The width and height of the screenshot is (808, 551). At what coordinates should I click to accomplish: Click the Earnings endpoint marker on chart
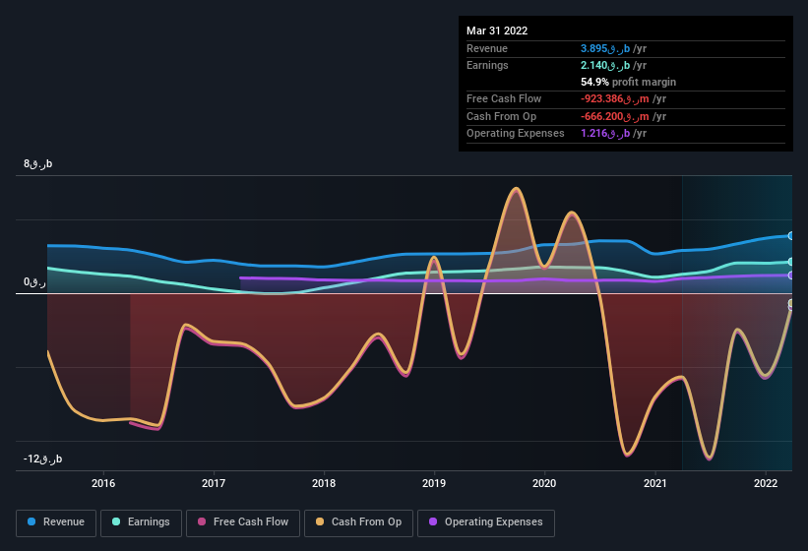[791, 262]
